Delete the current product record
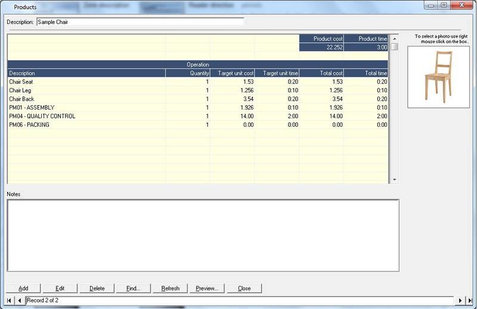The image size is (477, 309). 97,288
